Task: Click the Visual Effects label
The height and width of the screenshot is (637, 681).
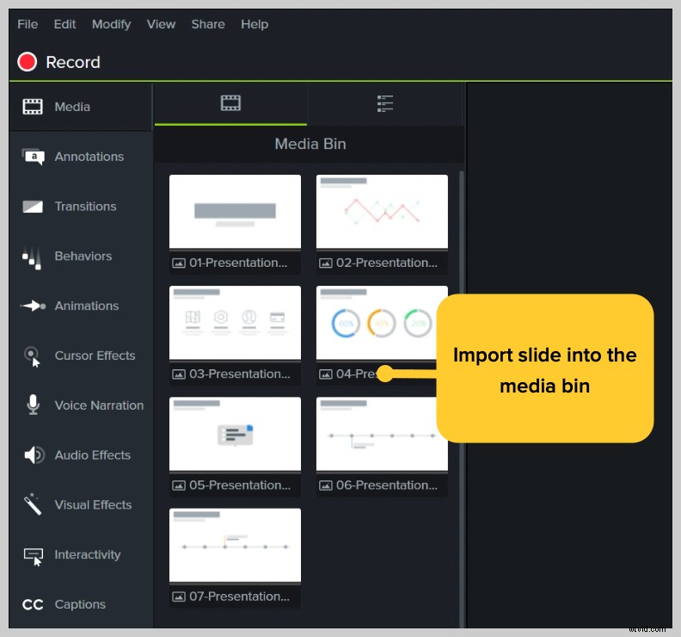Action: point(93,504)
